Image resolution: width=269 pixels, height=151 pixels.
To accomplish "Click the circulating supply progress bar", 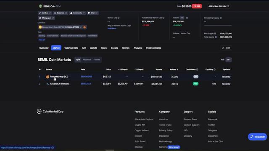I will (x=218, y=26).
